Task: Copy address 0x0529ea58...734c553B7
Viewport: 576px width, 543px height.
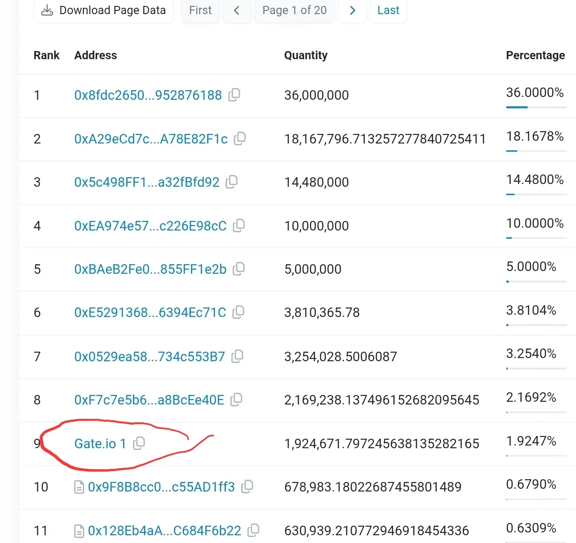Action: 237,356
